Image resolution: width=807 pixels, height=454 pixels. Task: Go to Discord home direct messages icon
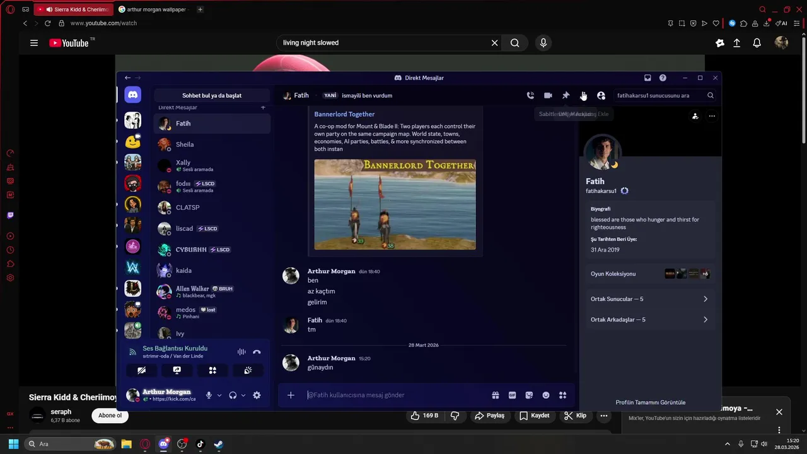click(x=132, y=95)
